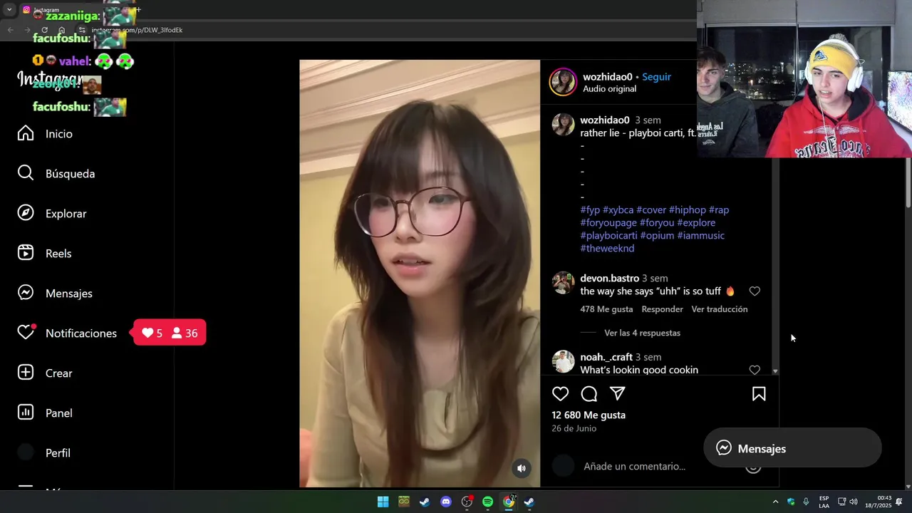Click the page vertical scrollbar thumb
The image size is (912, 513).
tap(908, 183)
